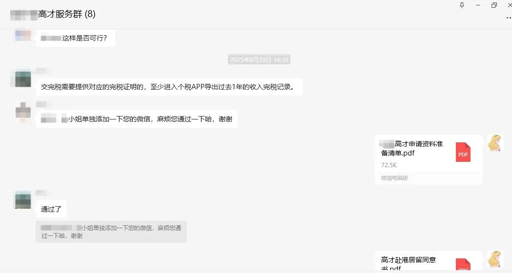Open group title 高才服务群 (8)
Screen dimensions: 512x273
(66, 15)
